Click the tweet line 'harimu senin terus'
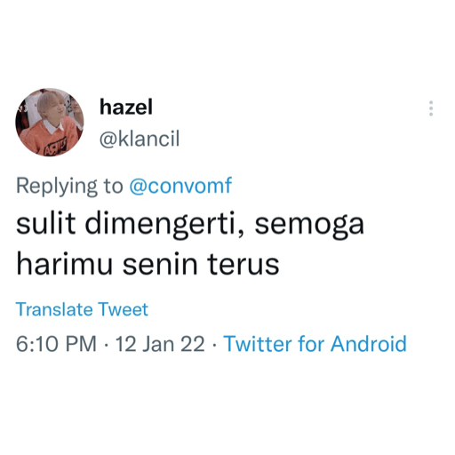Viewport: 455px width, 455px height. (x=148, y=263)
